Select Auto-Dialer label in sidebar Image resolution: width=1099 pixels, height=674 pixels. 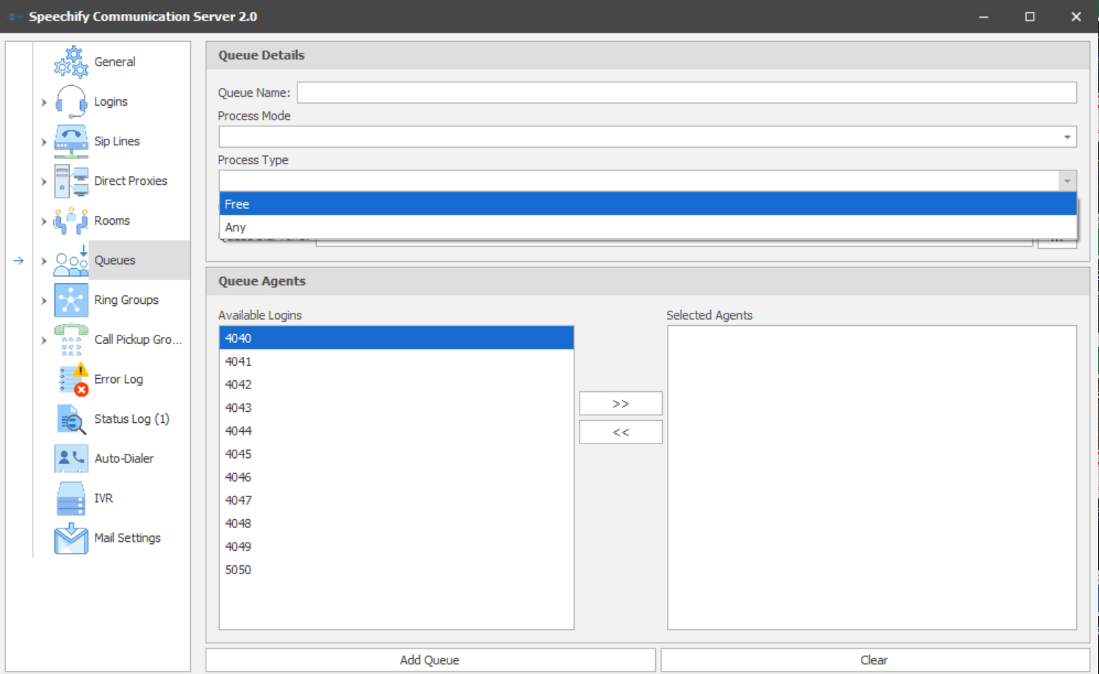pos(124,458)
